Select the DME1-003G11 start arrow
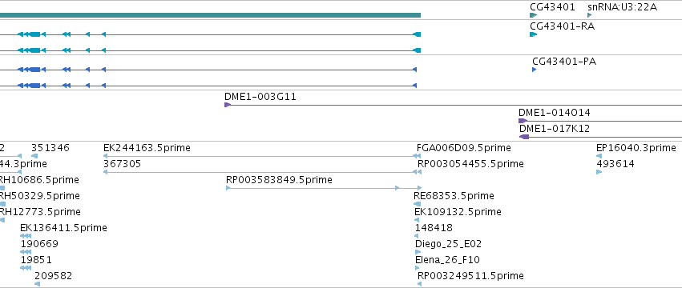Viewport: 682px width, 288px height. 227,105
